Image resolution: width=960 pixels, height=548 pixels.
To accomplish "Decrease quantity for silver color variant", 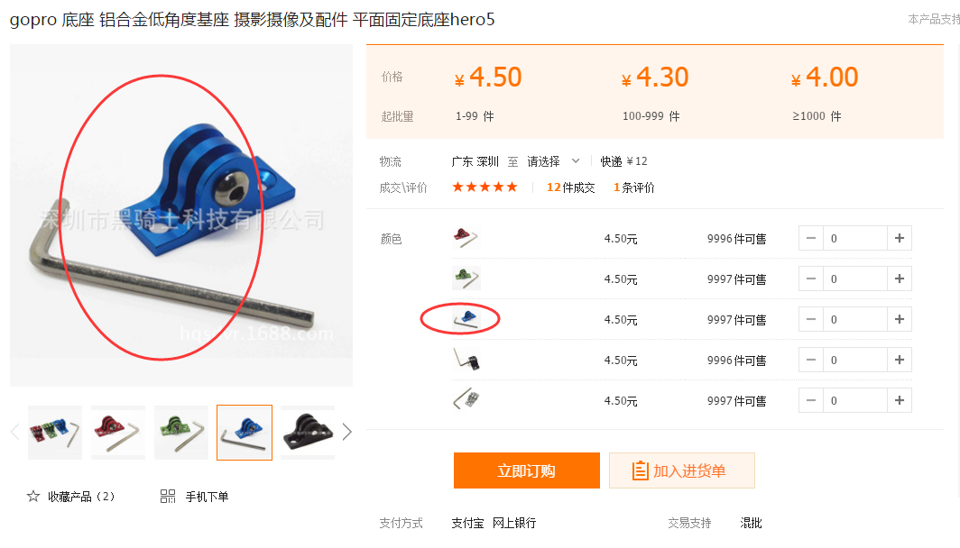I will 811,400.
